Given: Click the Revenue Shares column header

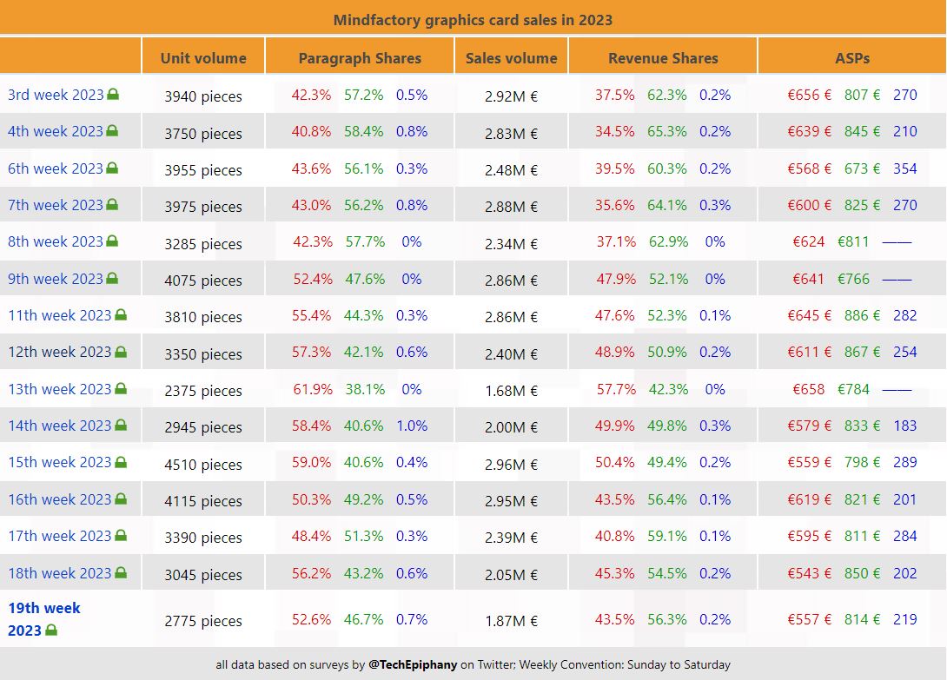Looking at the screenshot, I should tap(663, 58).
